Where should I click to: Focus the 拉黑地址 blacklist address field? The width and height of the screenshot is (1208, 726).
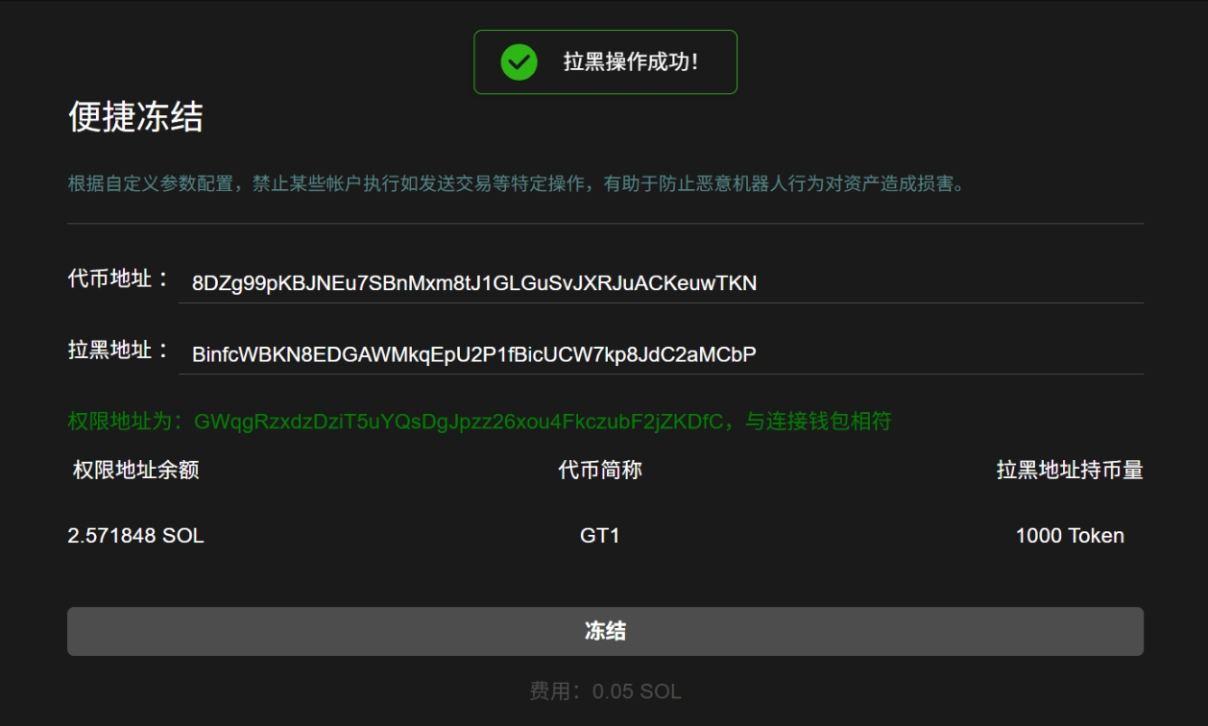(x=661, y=353)
